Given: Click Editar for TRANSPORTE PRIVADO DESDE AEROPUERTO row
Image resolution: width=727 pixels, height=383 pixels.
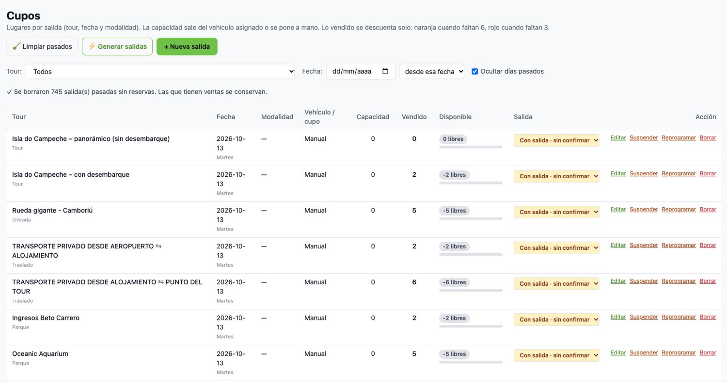Looking at the screenshot, I should tap(618, 245).
